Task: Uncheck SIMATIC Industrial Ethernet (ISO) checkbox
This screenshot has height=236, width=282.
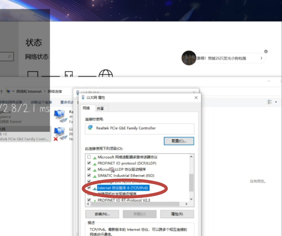Action: pos(89,175)
